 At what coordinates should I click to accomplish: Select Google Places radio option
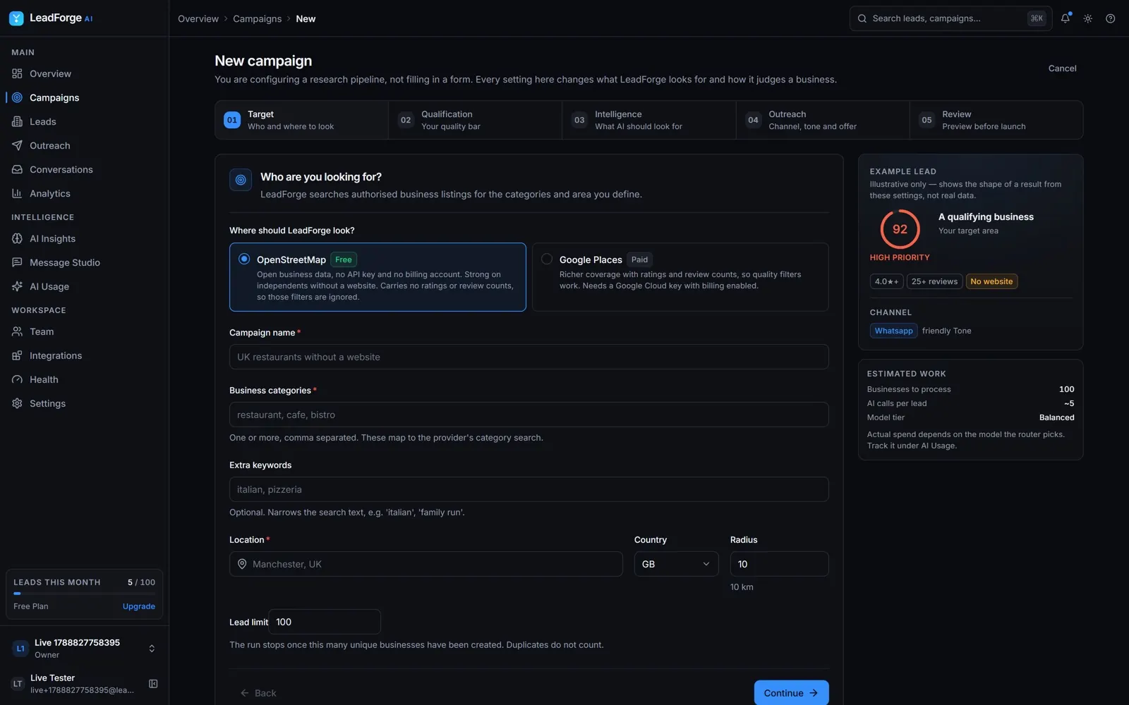tap(547, 259)
